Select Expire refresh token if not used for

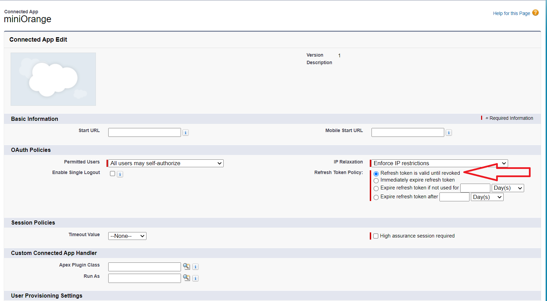pyautogui.click(x=376, y=188)
